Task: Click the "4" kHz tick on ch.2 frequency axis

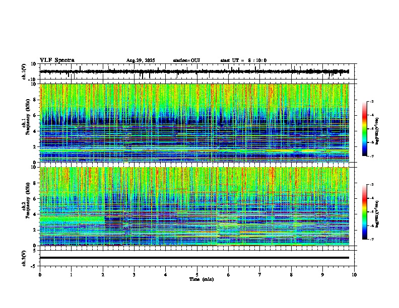Action: pos(35,214)
